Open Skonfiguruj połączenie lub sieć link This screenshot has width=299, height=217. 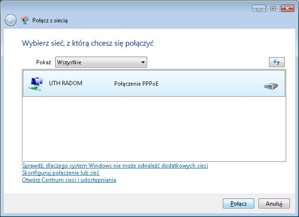(60, 173)
